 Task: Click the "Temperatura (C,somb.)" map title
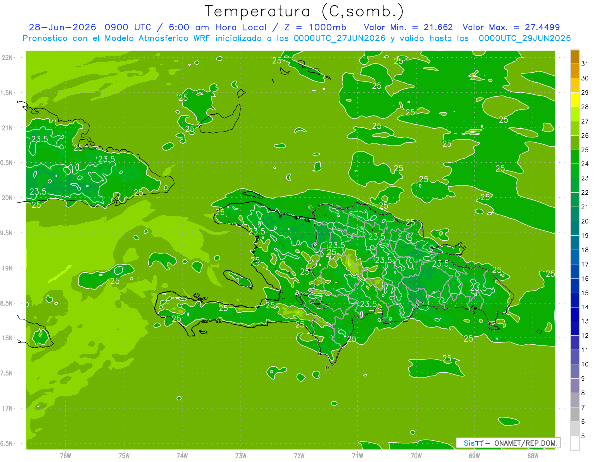pyautogui.click(x=304, y=12)
